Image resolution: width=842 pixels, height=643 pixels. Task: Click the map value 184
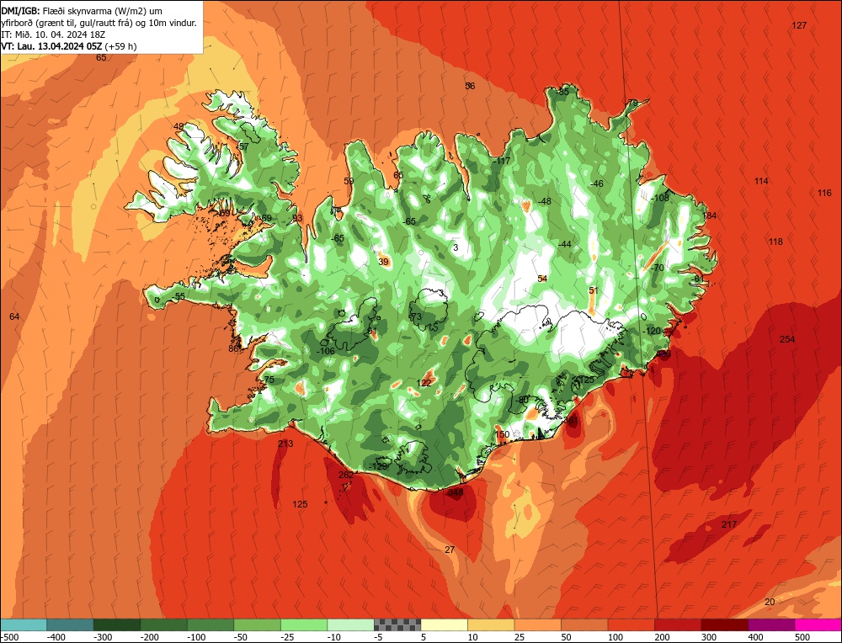click(x=709, y=215)
